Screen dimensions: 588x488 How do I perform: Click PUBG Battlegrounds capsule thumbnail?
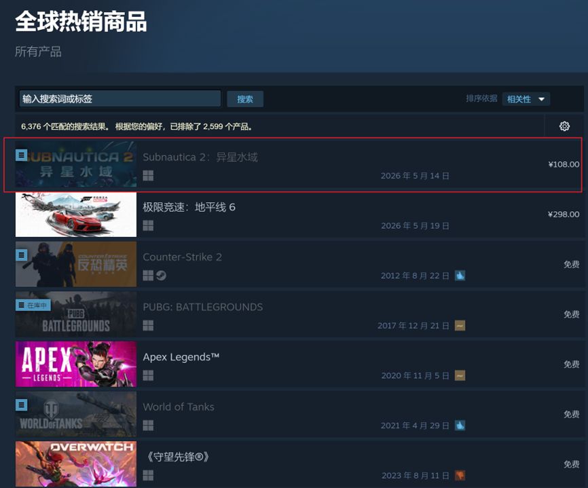pos(76,314)
